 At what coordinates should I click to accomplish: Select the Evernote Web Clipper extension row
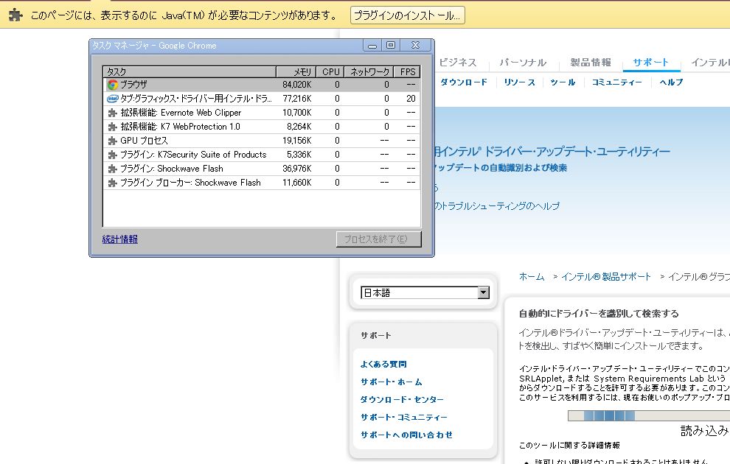tap(262, 113)
